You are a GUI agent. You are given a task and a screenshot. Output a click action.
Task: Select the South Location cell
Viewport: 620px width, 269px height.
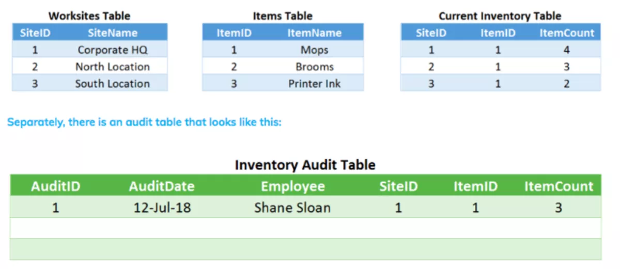[x=113, y=84]
